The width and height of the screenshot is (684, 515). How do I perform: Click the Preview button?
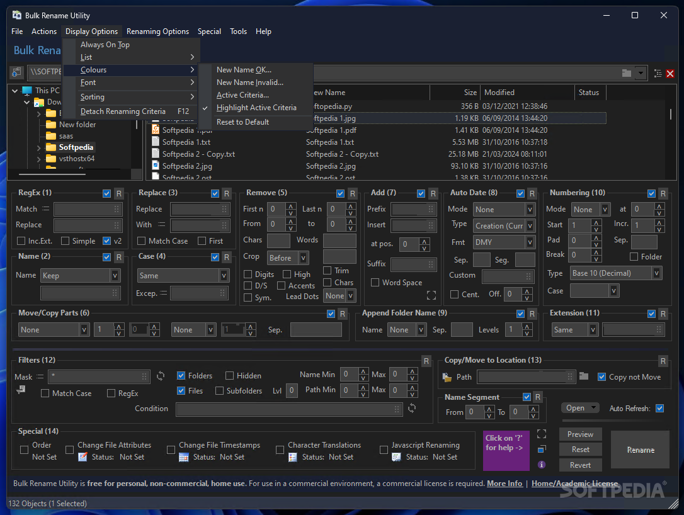580,434
